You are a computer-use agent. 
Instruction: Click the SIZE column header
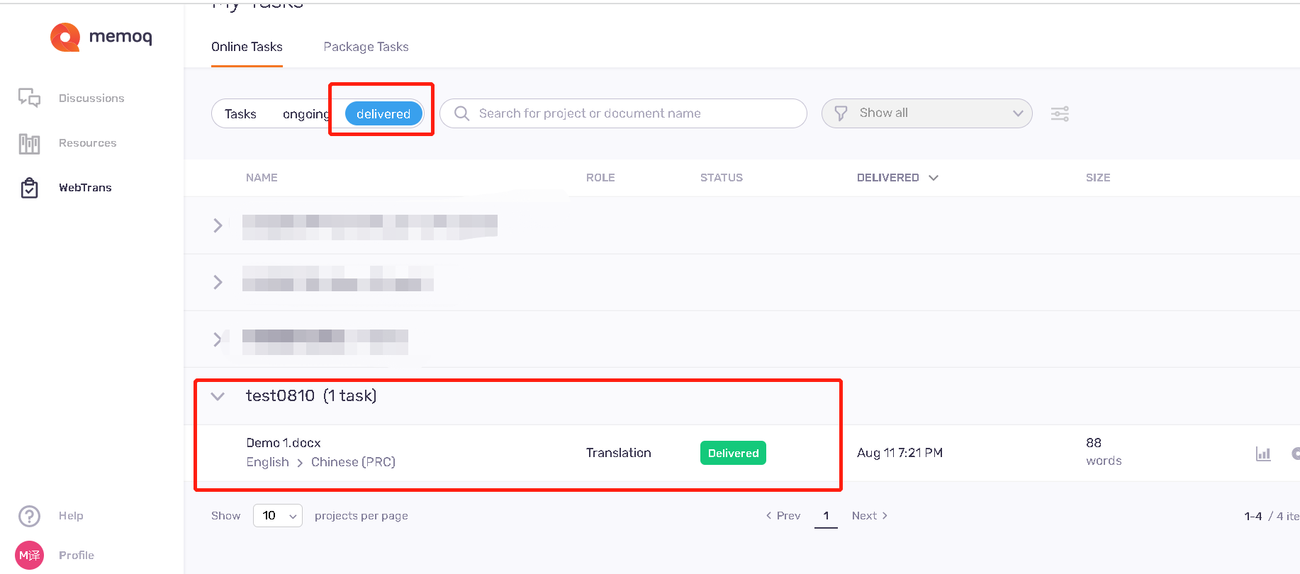coord(1098,178)
